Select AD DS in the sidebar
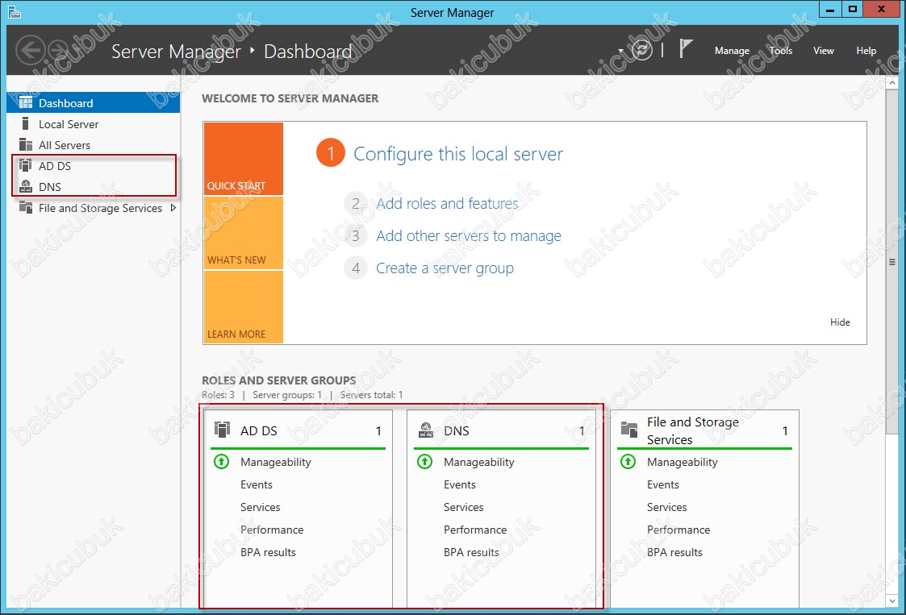Viewport: 906px width, 615px height. [94, 166]
